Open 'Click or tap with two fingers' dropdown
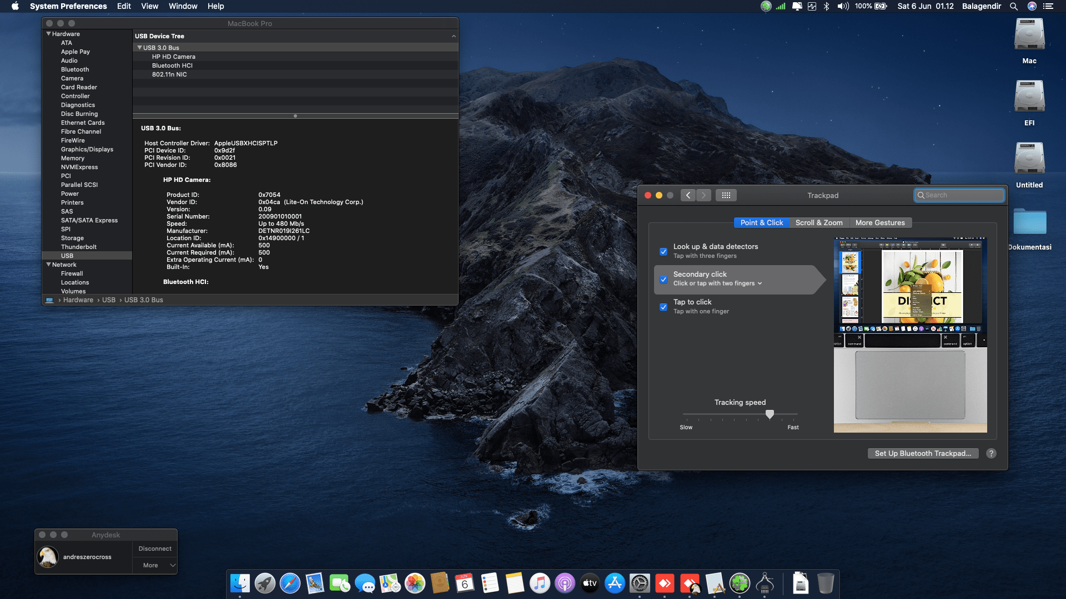This screenshot has width=1066, height=599. [717, 283]
